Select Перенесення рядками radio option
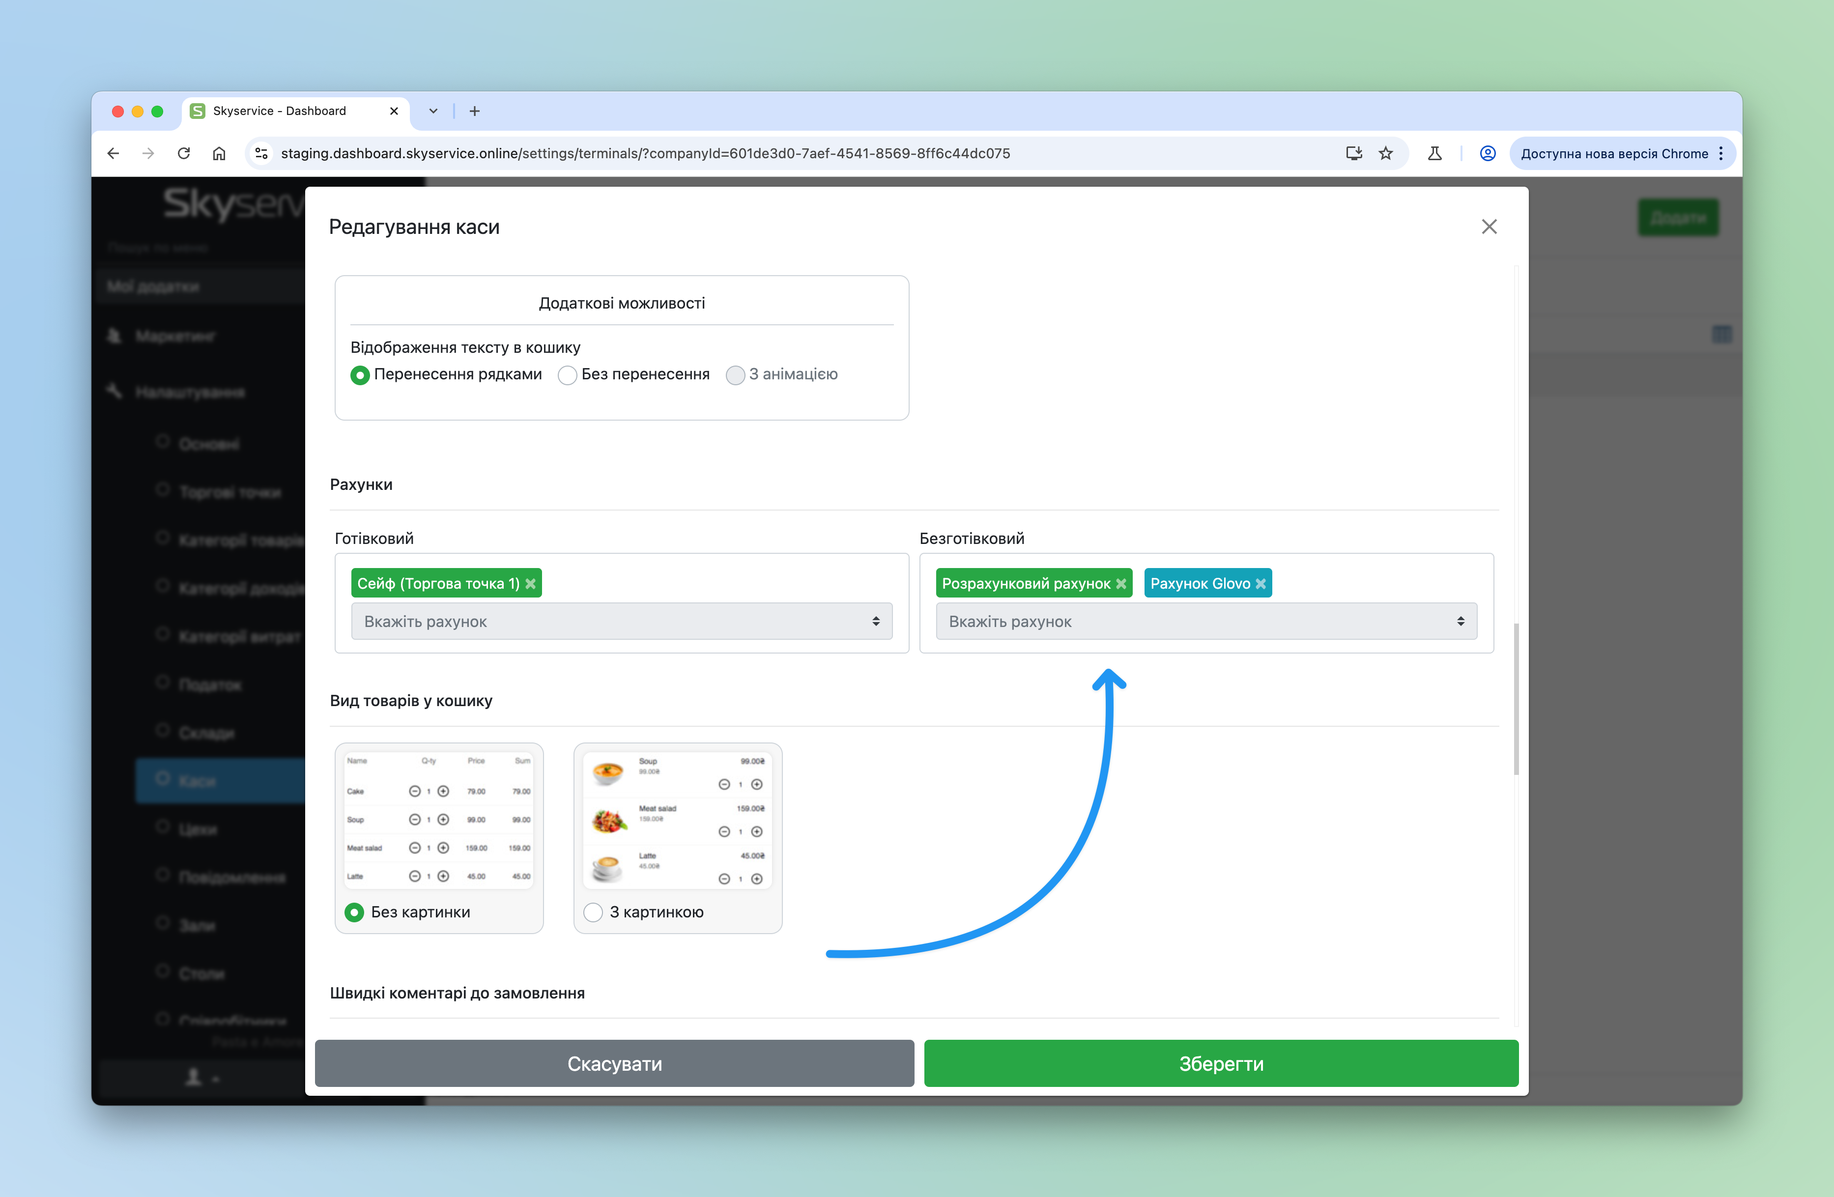The width and height of the screenshot is (1834, 1197). (360, 375)
